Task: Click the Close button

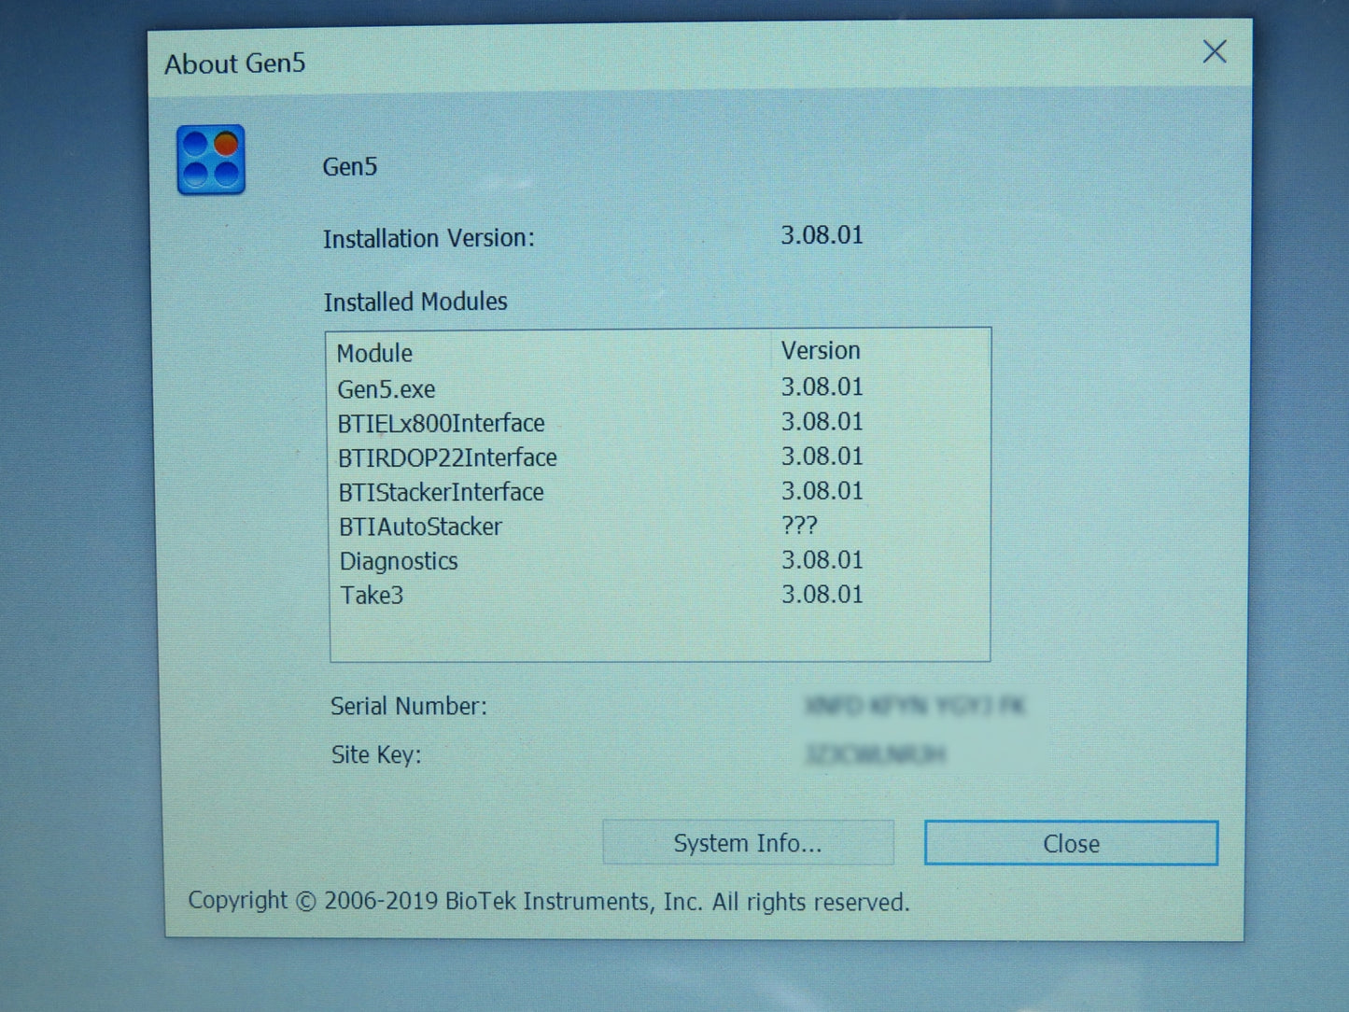Action: tap(1071, 843)
